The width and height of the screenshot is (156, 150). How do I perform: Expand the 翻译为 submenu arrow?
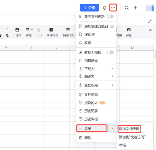click(x=112, y=76)
